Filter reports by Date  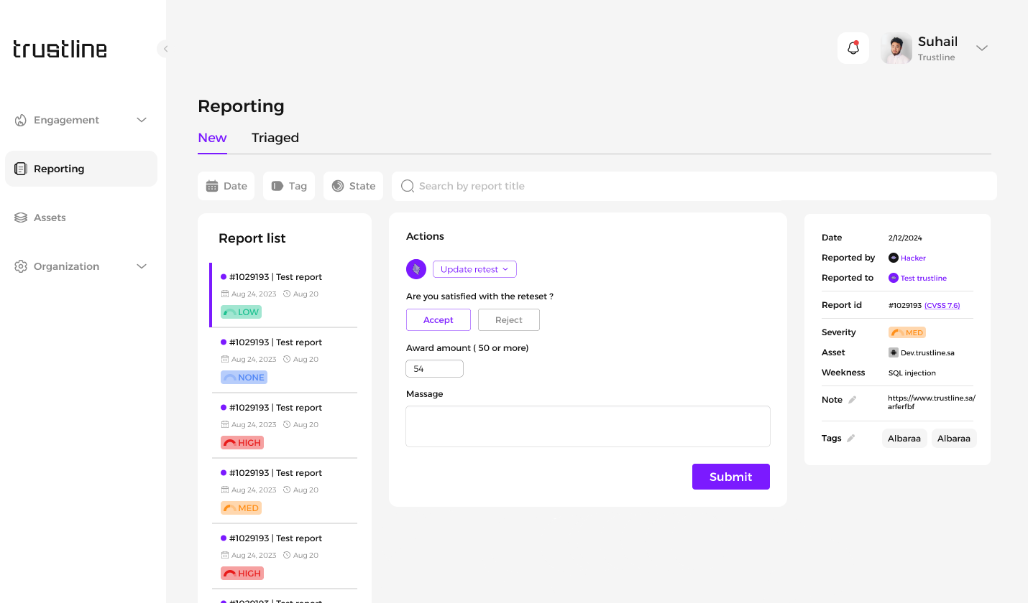pos(226,186)
